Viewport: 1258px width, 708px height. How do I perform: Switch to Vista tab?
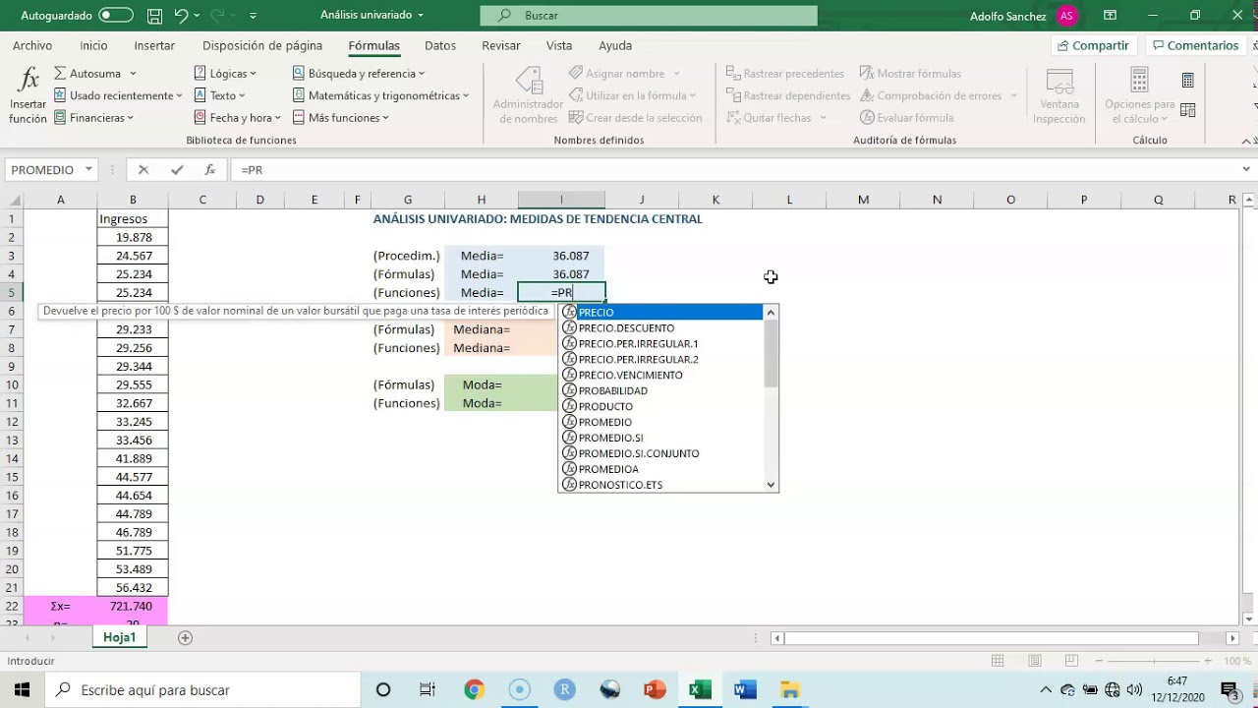click(559, 46)
